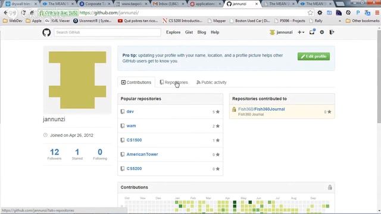This screenshot has height=214, width=381.
Task: Click the GitHub Octocat logo
Action: point(46,32)
